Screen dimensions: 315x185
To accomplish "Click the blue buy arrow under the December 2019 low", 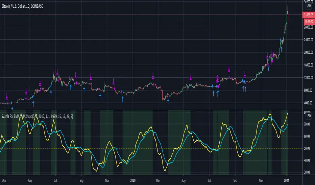I will pos(123,99).
